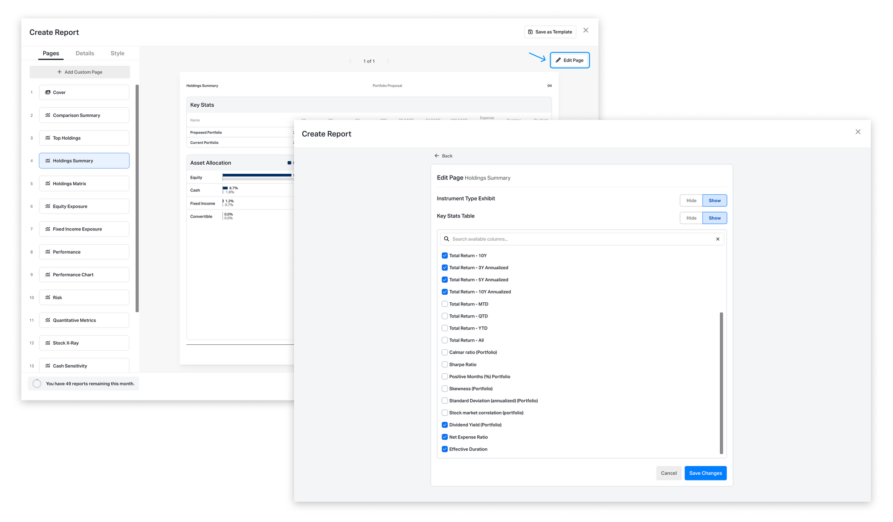
Task: Uncheck Net Expense Ratio checkbox
Action: (445, 437)
